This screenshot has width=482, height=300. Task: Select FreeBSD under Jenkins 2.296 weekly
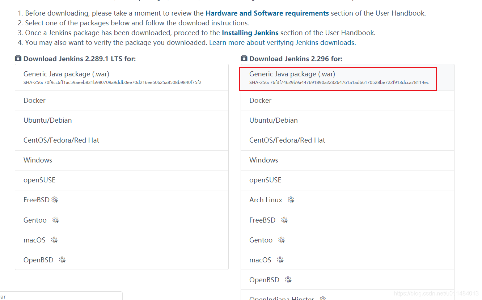347,220
